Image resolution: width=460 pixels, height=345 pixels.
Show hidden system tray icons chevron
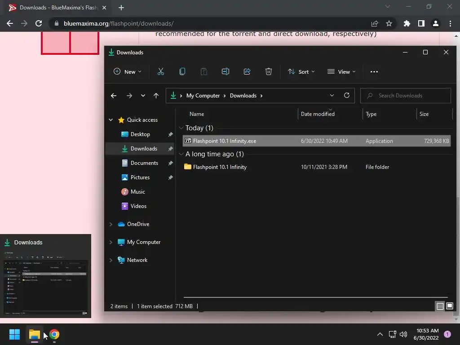[380, 334]
